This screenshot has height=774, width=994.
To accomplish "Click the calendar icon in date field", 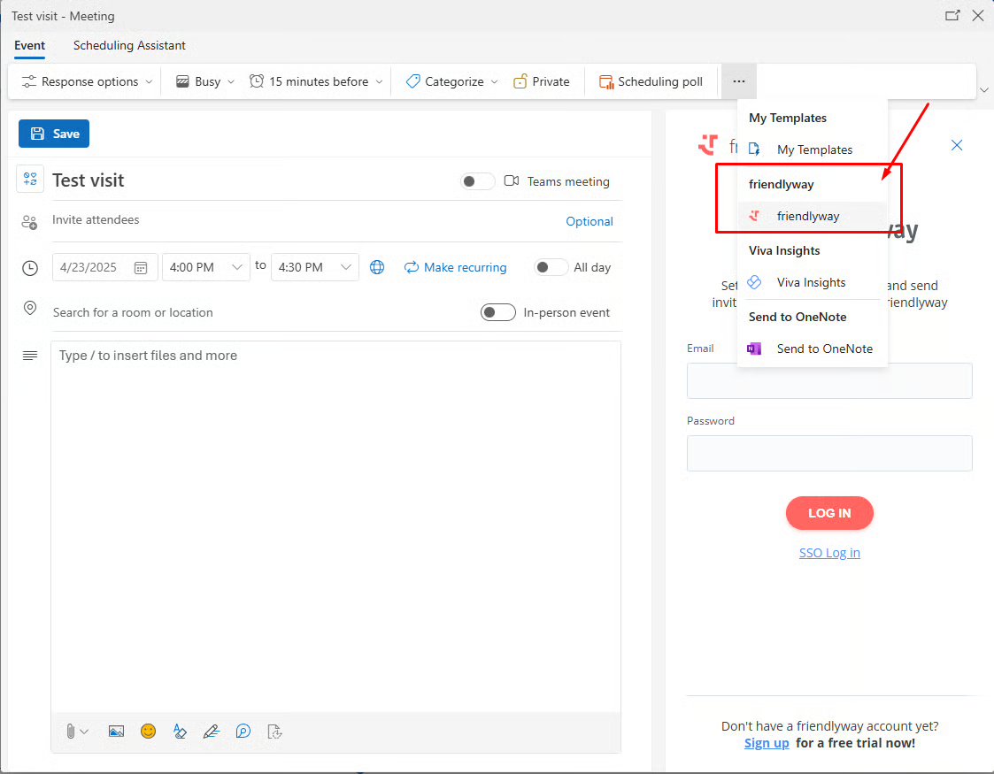I will pyautogui.click(x=141, y=267).
